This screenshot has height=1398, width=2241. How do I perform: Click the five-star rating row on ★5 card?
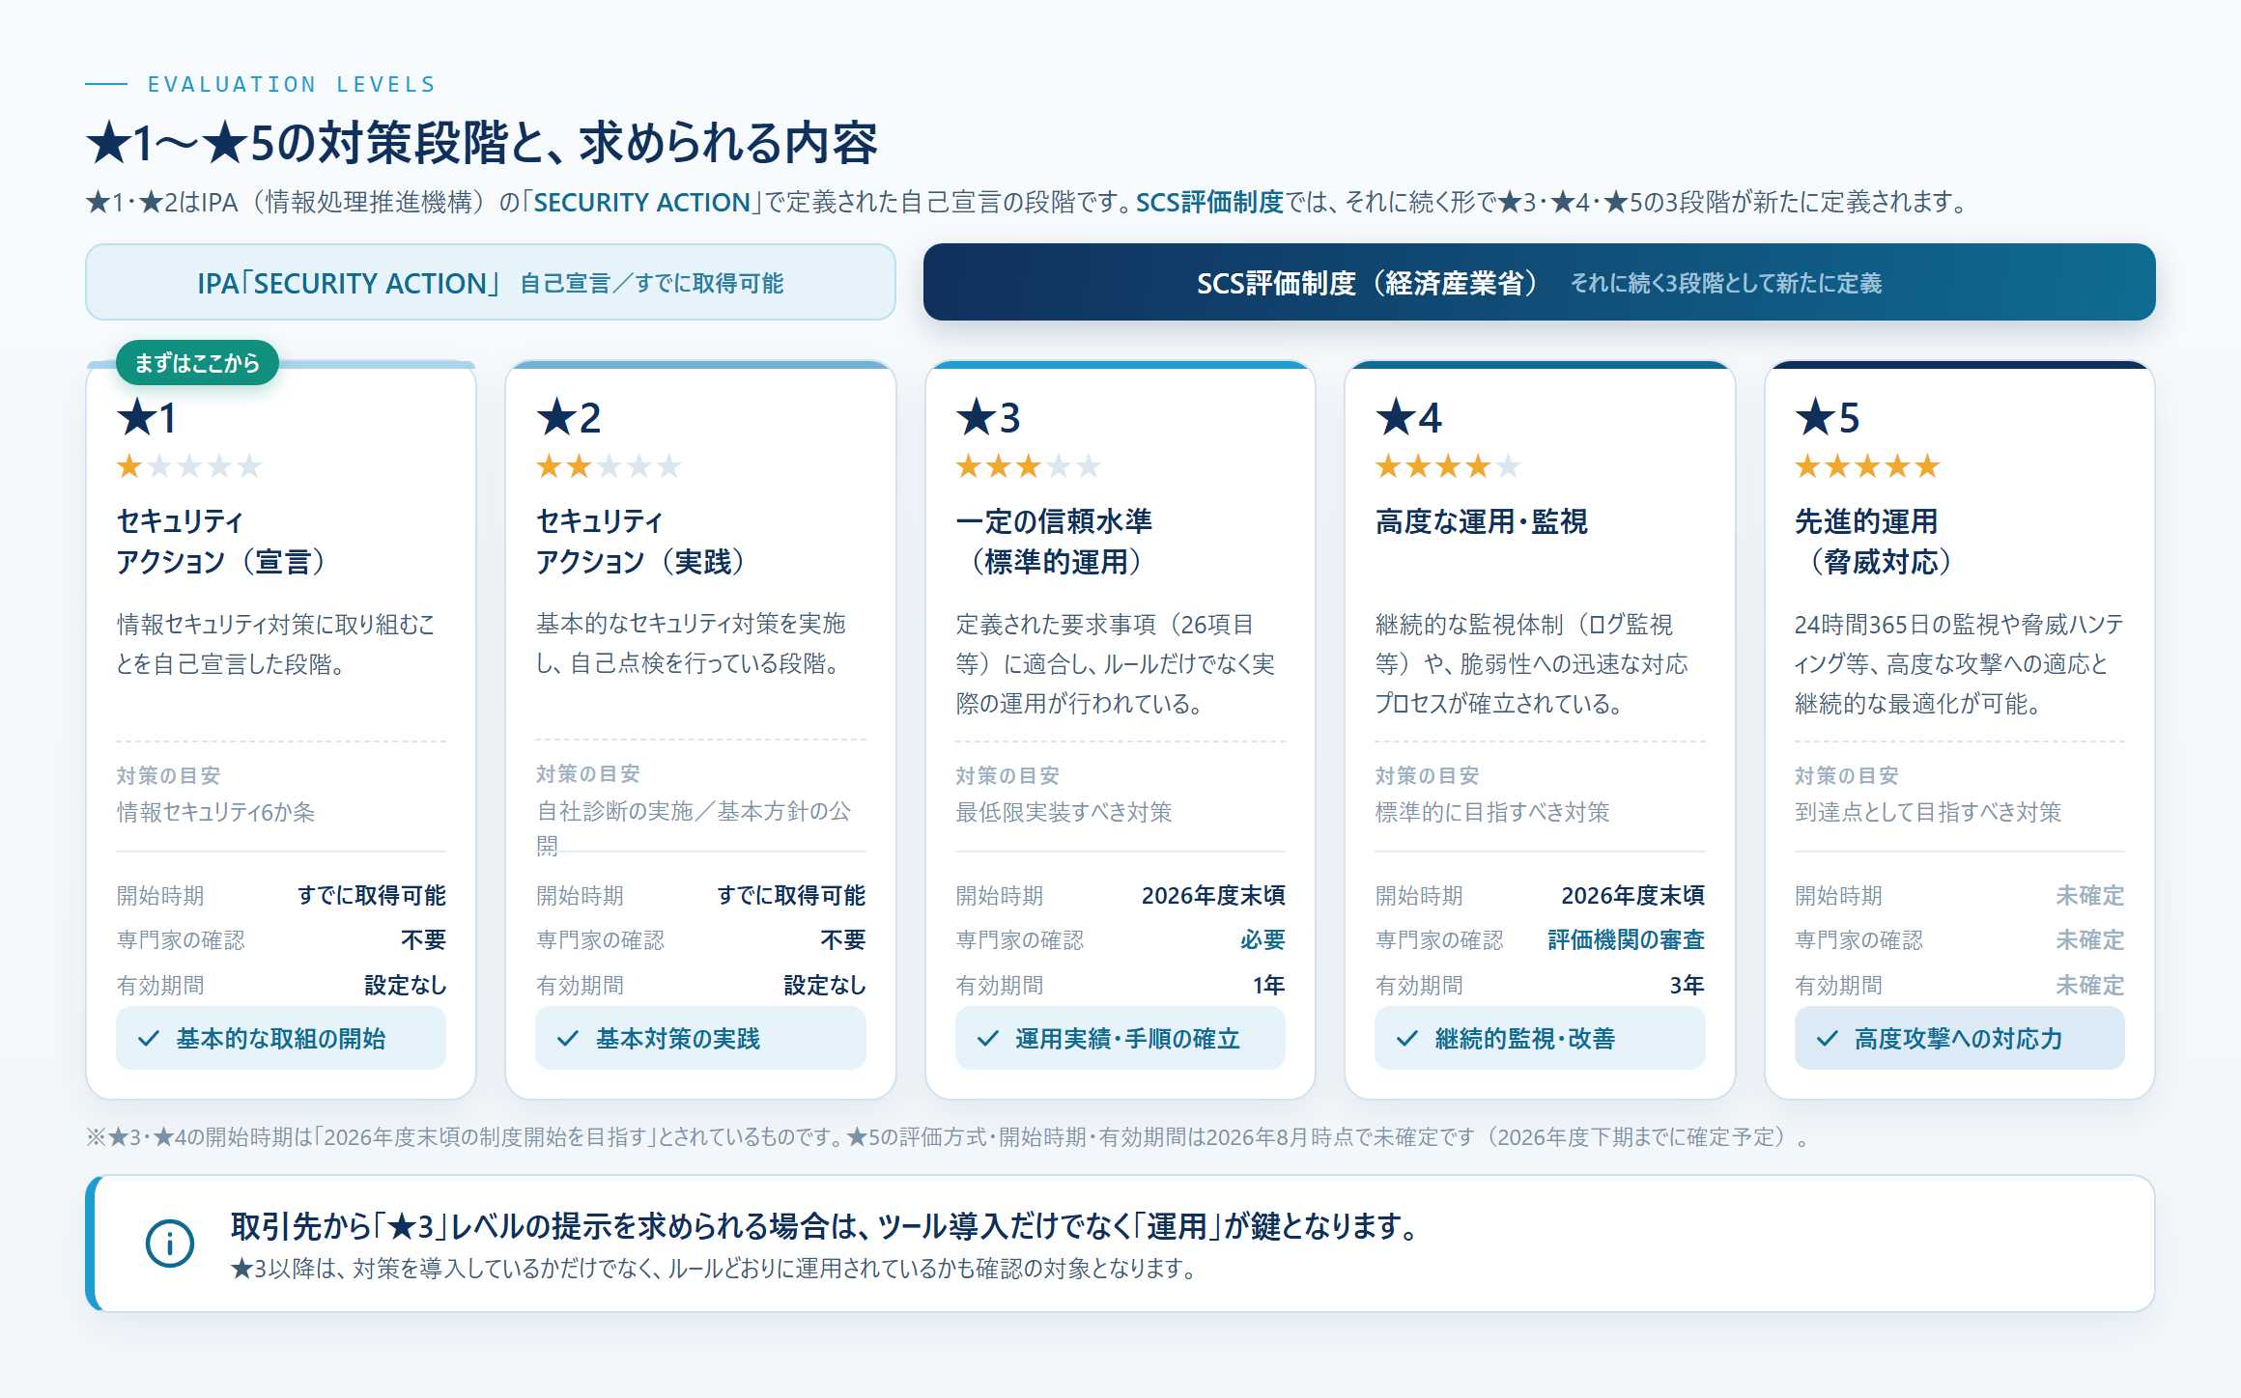[1867, 467]
